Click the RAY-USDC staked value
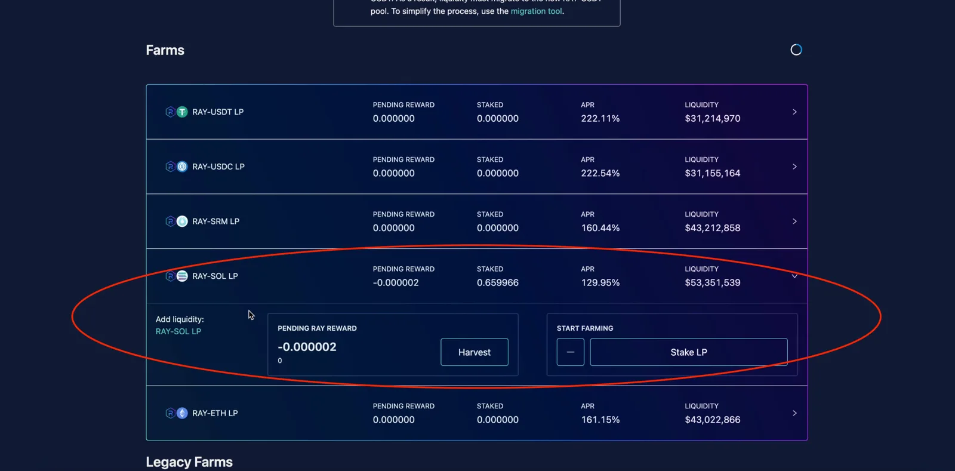 pyautogui.click(x=498, y=173)
